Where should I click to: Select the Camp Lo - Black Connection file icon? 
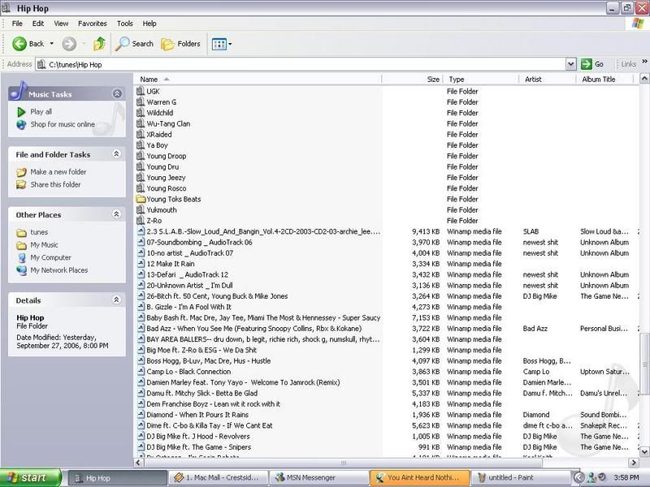141,372
